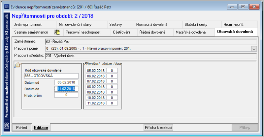Click the 05.02.2018 interruption date cell
264x137 pixels.
pyautogui.click(x=96, y=71)
